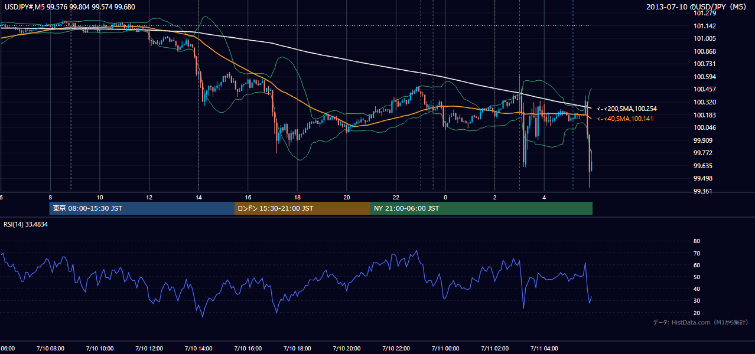Click hour label 18 under price chart
The width and height of the screenshot is (755, 354).
297,197
